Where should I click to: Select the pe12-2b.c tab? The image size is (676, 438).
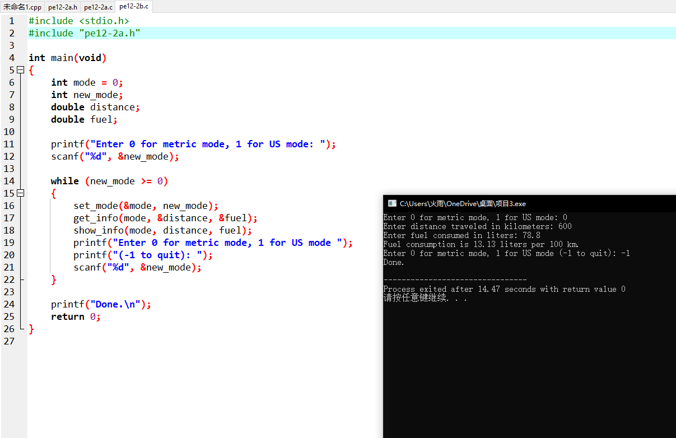(134, 7)
